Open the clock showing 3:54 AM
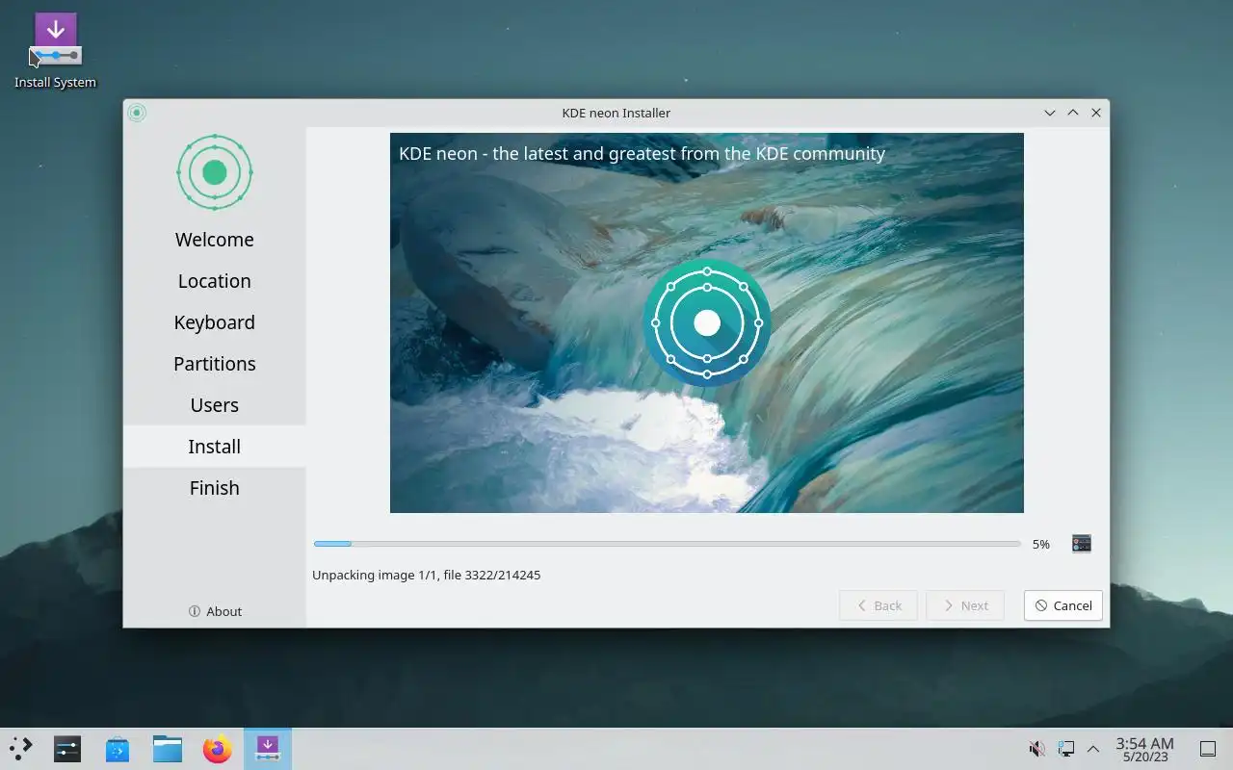The height and width of the screenshot is (770, 1233). (x=1144, y=749)
